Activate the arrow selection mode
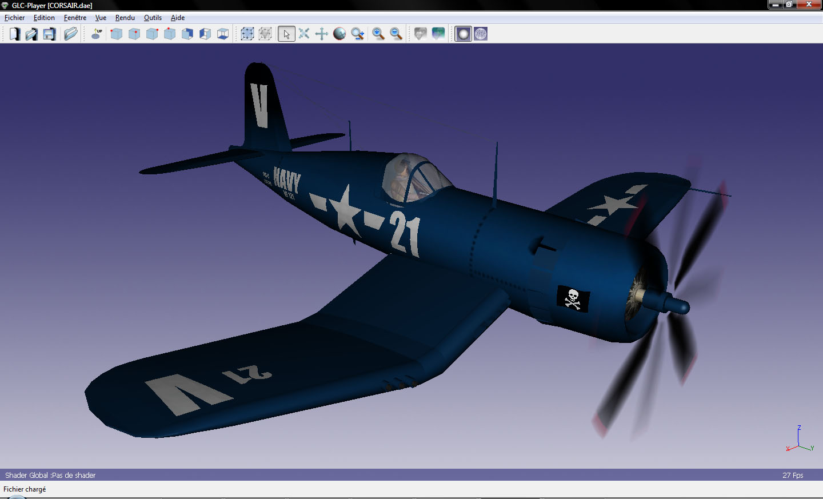Image resolution: width=823 pixels, height=499 pixels. (286, 34)
